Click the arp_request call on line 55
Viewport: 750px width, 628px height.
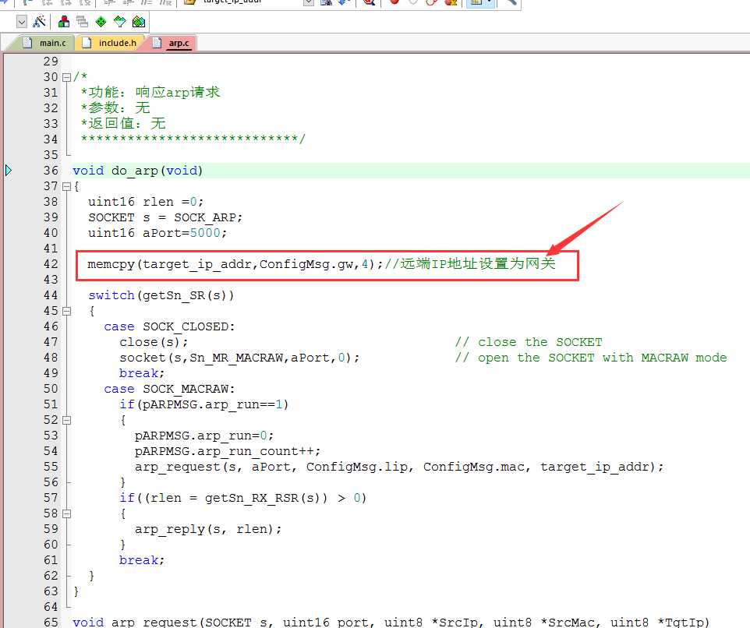click(x=399, y=467)
